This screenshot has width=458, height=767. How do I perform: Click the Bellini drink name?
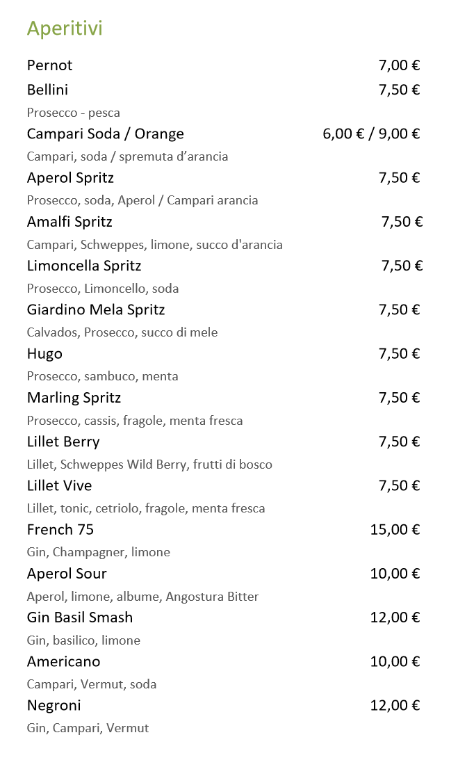coord(47,90)
